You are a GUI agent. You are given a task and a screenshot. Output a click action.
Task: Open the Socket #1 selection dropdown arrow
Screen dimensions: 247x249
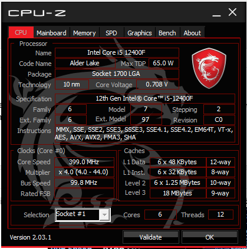104,215
